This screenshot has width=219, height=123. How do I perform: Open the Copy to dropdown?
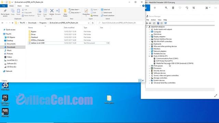click(x=45, y=13)
